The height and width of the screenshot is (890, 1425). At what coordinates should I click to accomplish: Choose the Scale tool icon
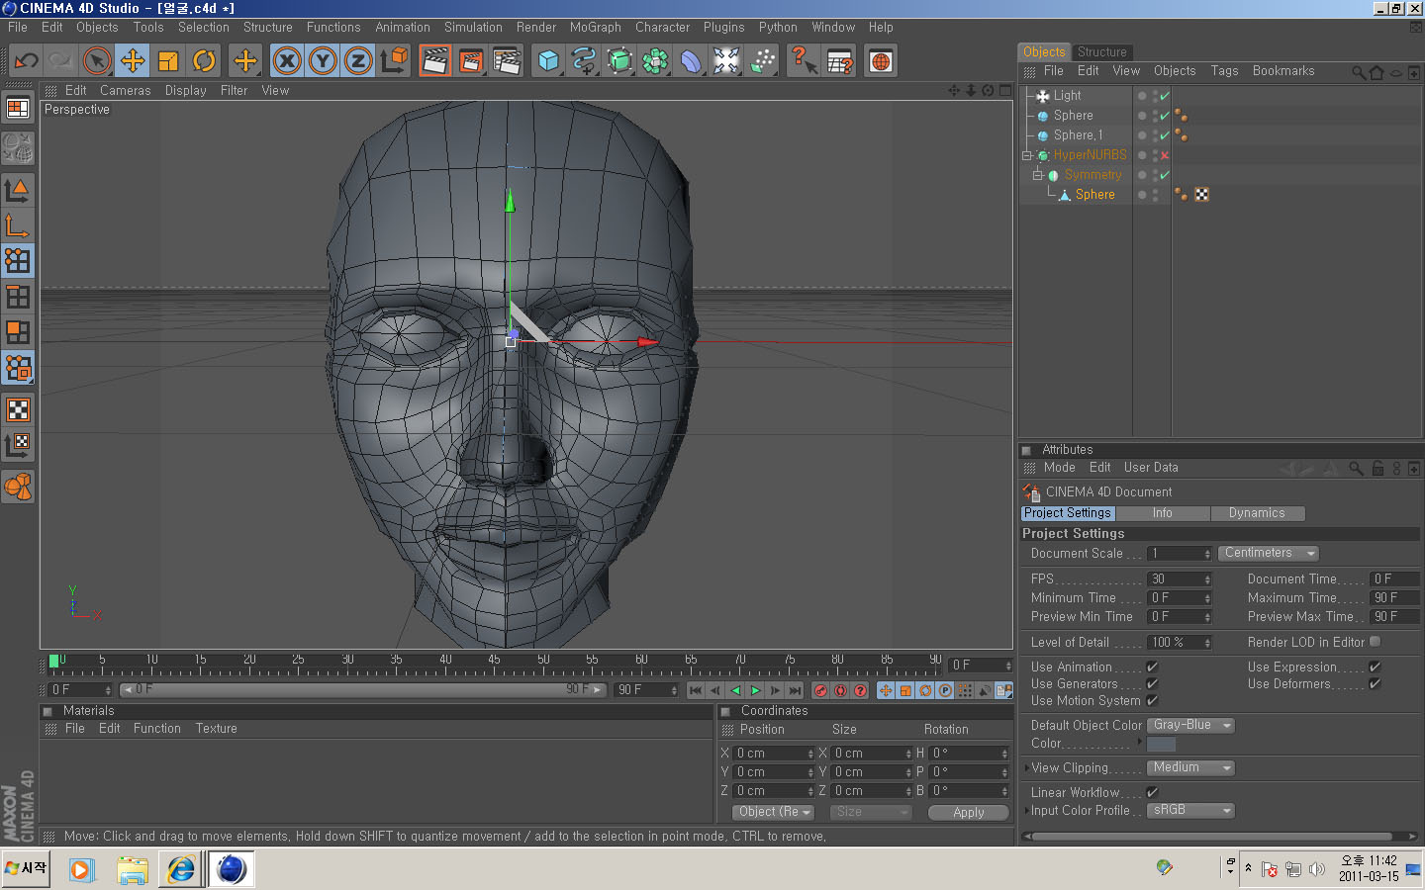168,61
